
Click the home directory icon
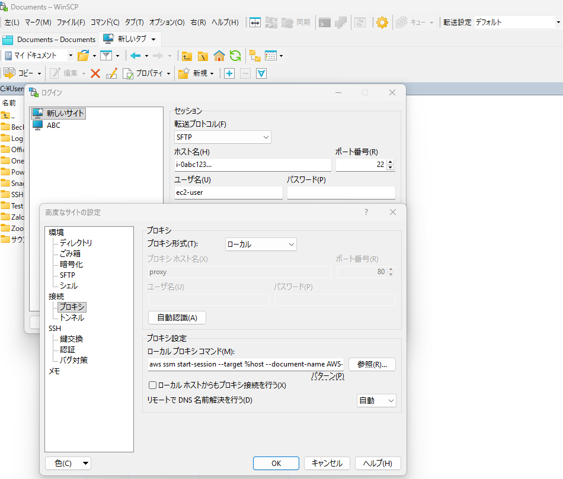pyautogui.click(x=219, y=56)
